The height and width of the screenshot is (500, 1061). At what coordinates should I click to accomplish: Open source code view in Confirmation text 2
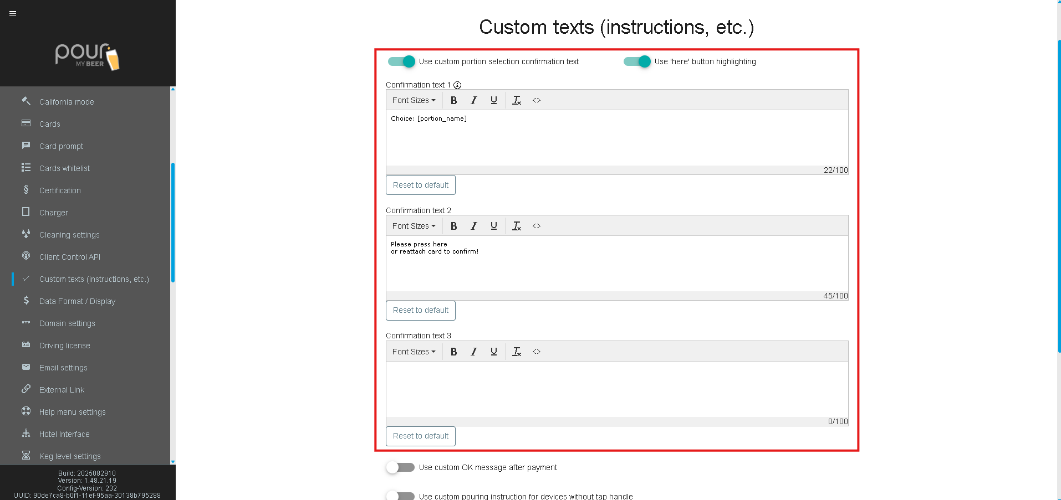536,226
